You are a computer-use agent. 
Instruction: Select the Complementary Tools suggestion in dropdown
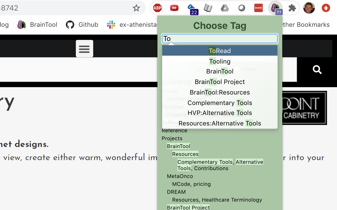pos(220,103)
